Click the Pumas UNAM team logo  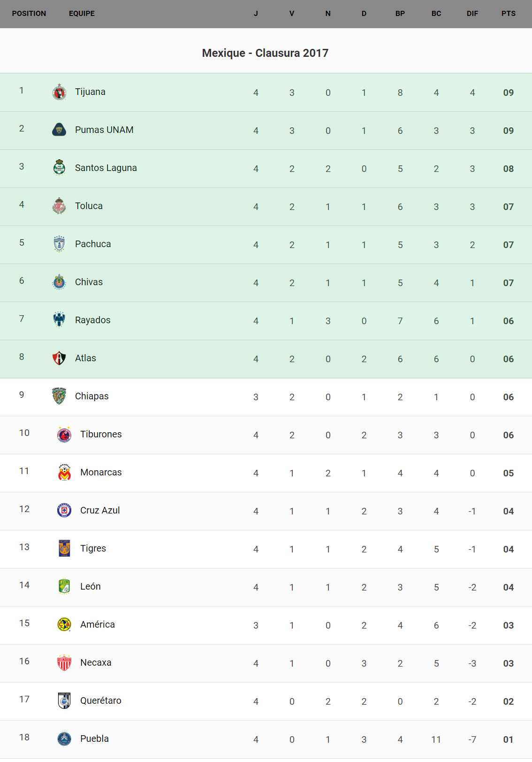tap(59, 130)
